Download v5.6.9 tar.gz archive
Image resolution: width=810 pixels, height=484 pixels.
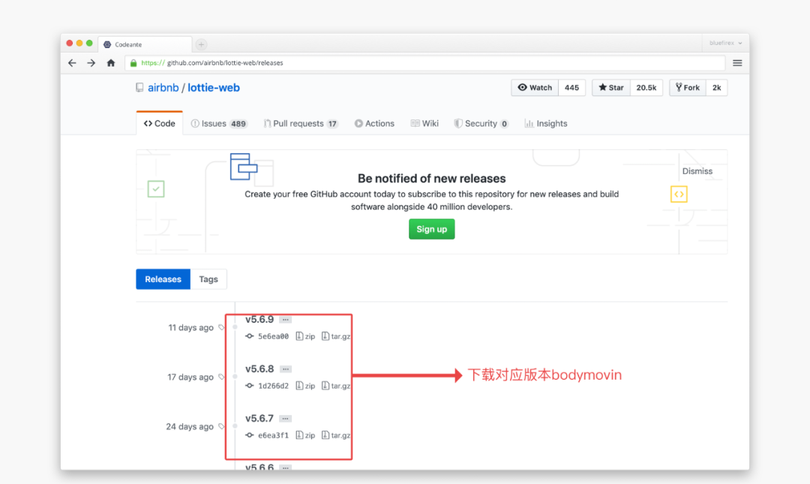[x=336, y=336]
